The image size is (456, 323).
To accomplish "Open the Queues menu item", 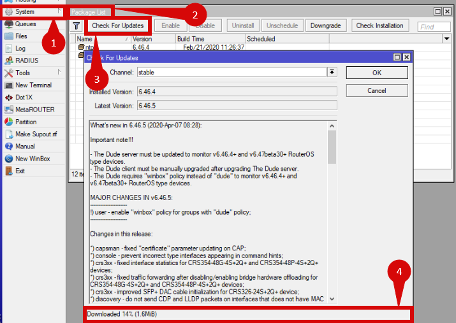I will [33, 24].
